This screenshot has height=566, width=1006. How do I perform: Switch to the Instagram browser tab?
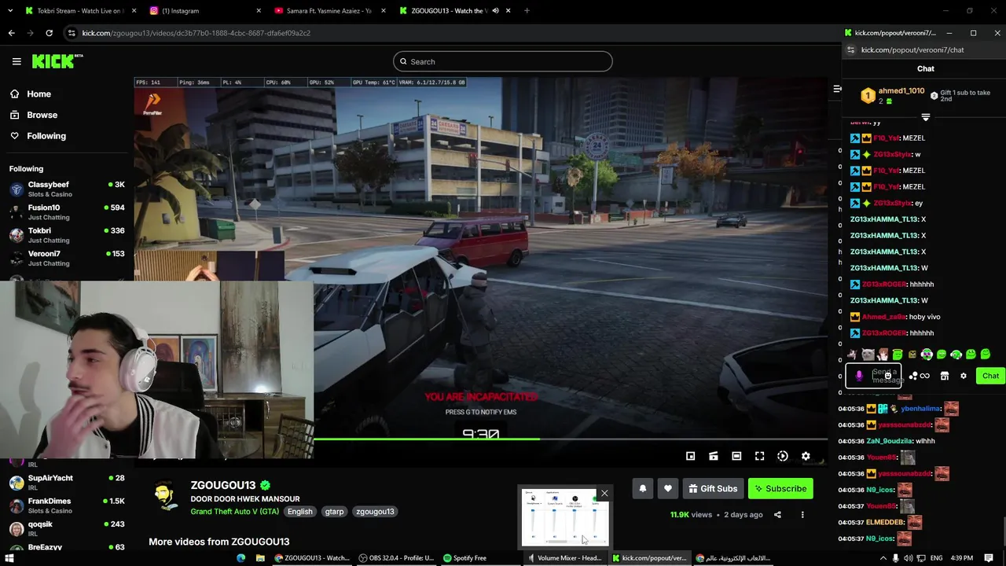(204, 11)
